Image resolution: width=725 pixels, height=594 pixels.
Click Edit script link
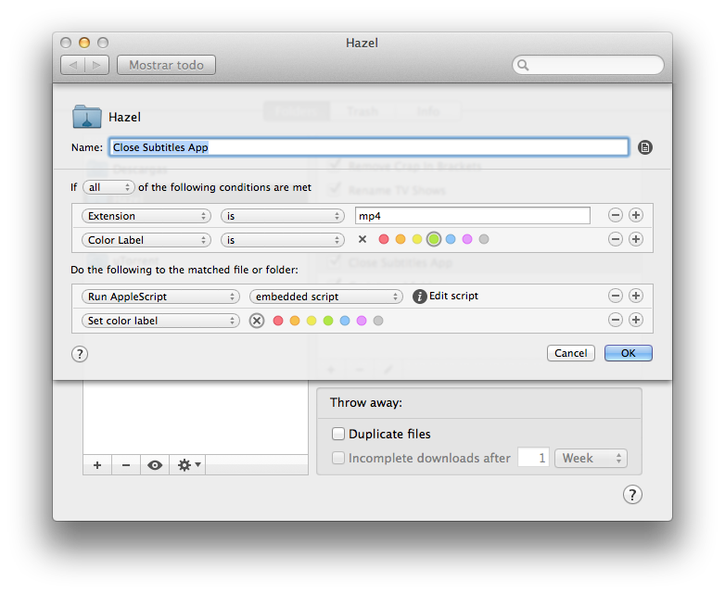[x=453, y=296]
